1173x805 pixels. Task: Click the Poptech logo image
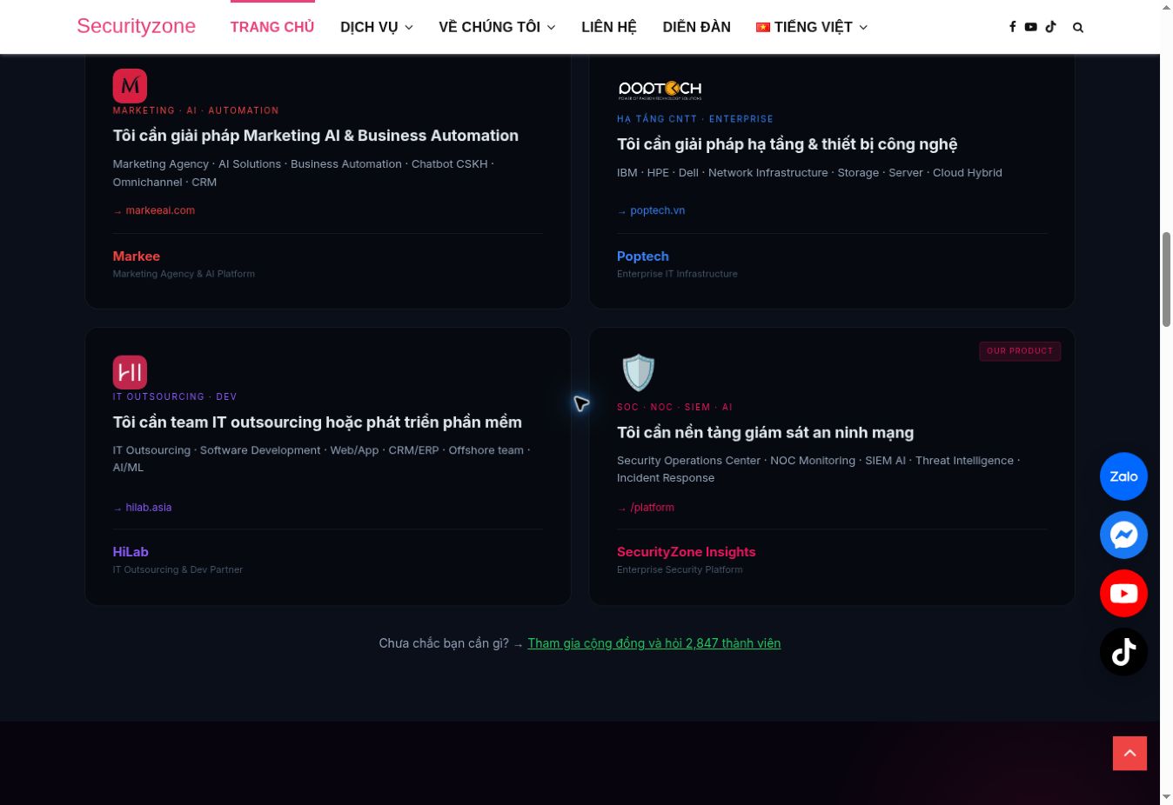pos(660,90)
